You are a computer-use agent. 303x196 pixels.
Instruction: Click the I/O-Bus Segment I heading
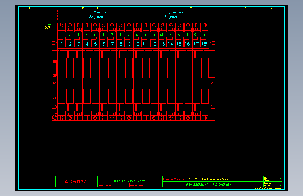99,14
